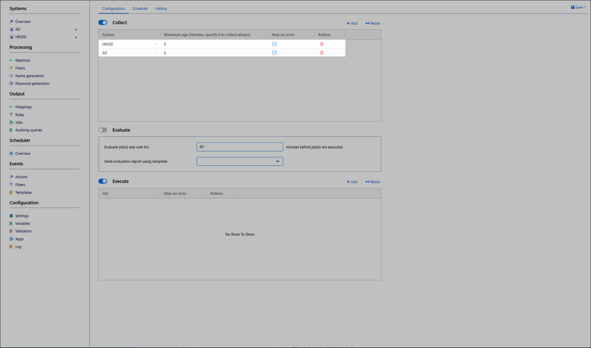Open Templates under Events
Viewport: 591px width, 348px height.
[x=23, y=192]
